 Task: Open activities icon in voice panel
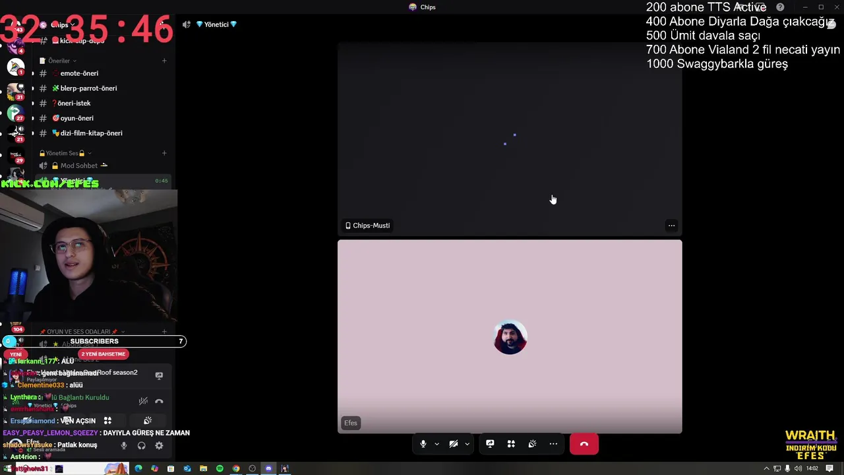click(x=107, y=420)
